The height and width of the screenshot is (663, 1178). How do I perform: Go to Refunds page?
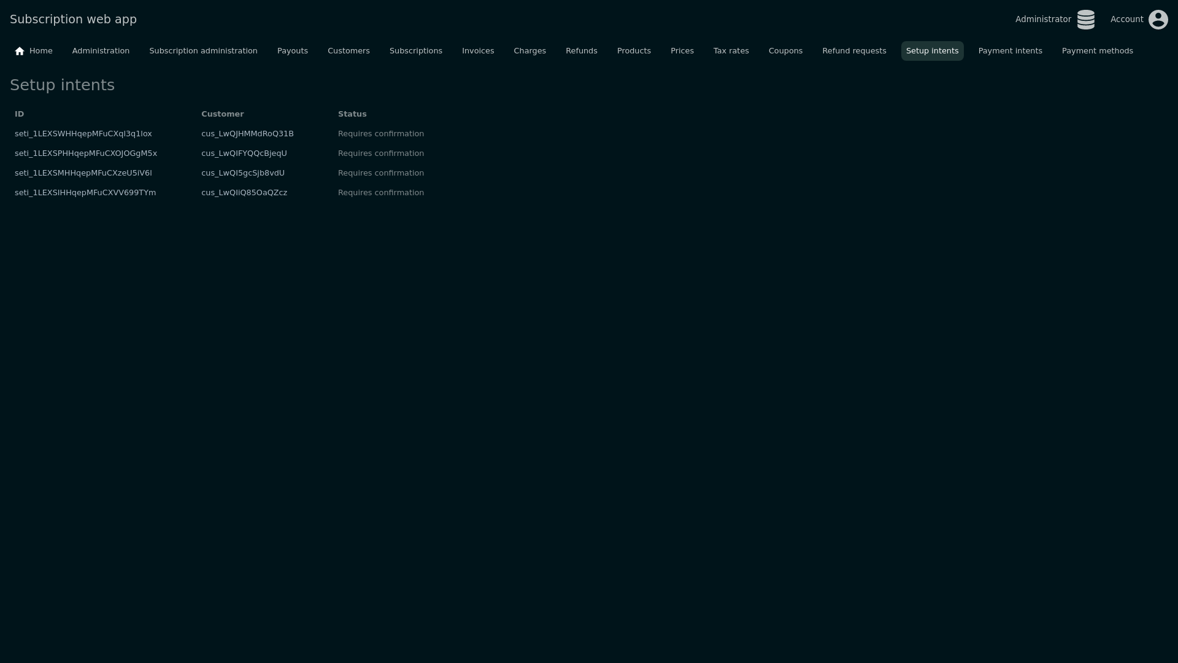coord(581,51)
